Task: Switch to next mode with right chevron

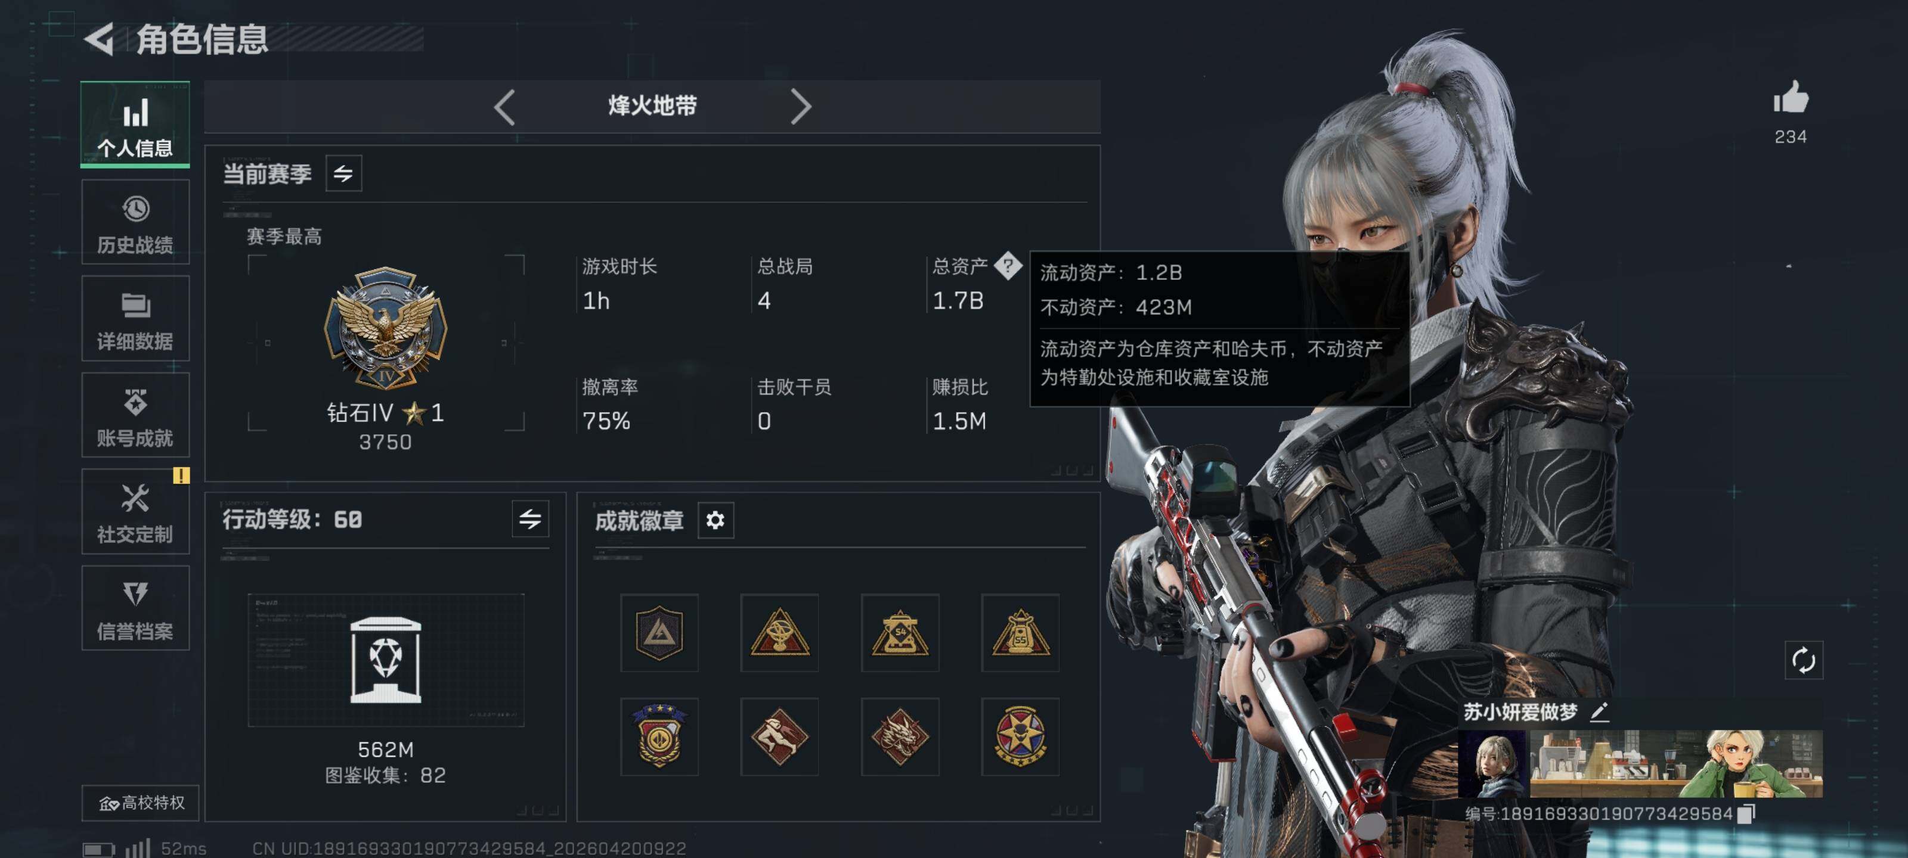Action: [x=801, y=107]
